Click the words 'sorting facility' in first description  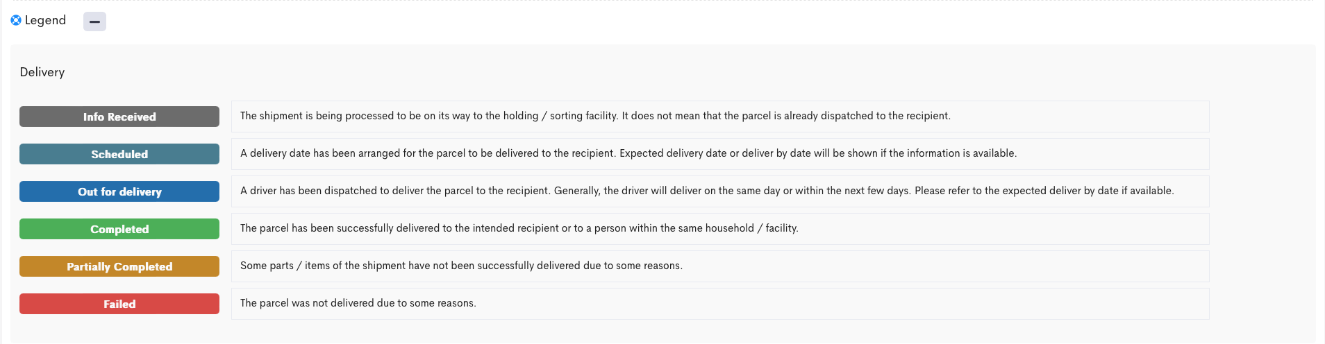(584, 116)
